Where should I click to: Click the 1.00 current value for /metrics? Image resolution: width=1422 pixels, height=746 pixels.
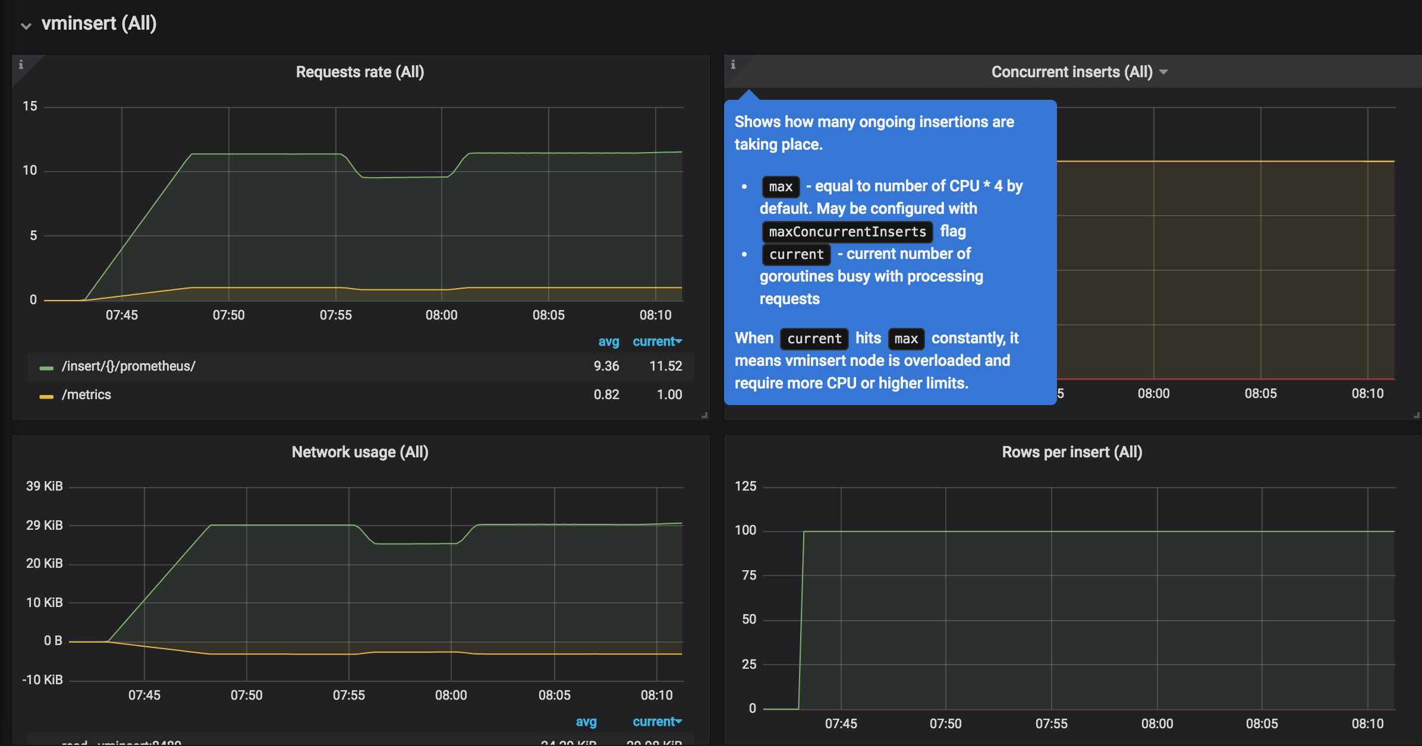tap(669, 394)
